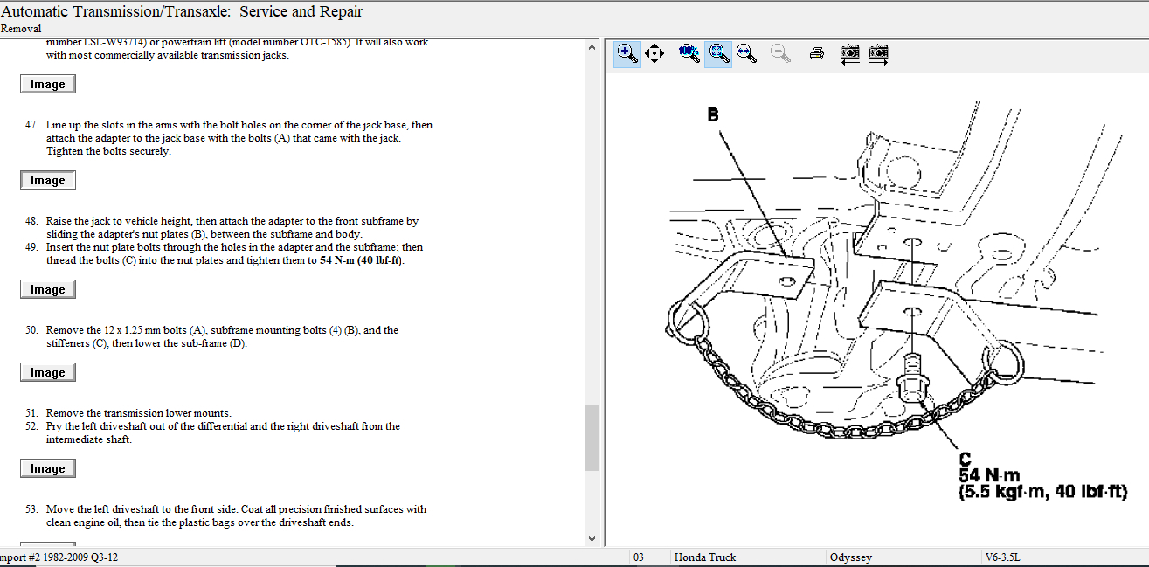Print the diagram with the printer icon
This screenshot has height=567, width=1149.
[x=817, y=53]
